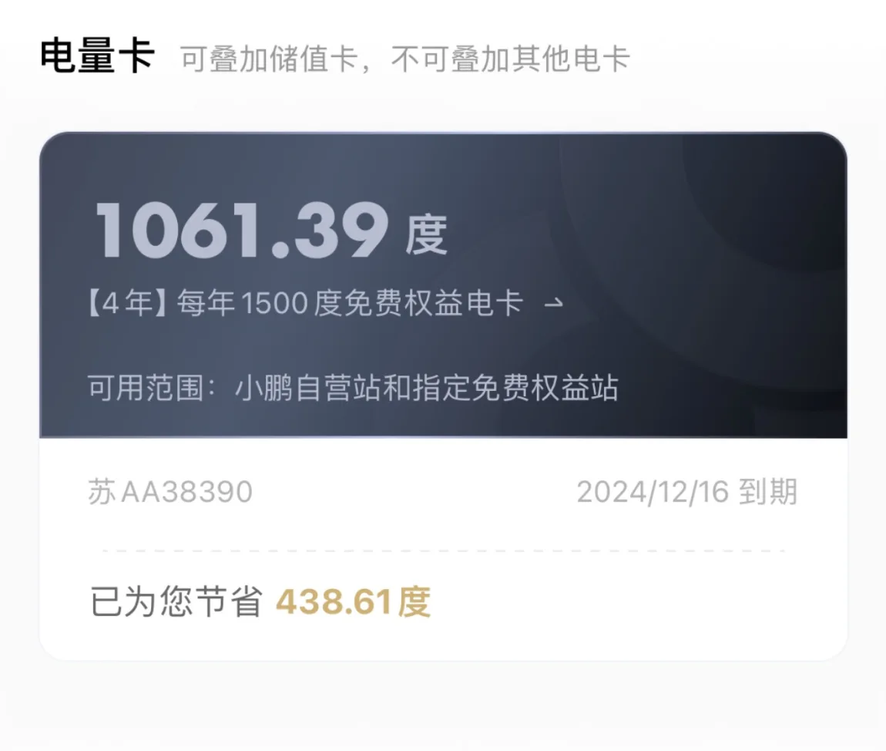Viewport: 886px width, 751px height.
Task: Select the 电量卡 section heading
Action: tap(96, 56)
